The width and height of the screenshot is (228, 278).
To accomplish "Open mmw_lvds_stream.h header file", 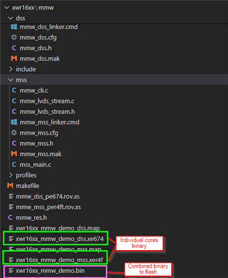I will pyautogui.click(x=47, y=112).
